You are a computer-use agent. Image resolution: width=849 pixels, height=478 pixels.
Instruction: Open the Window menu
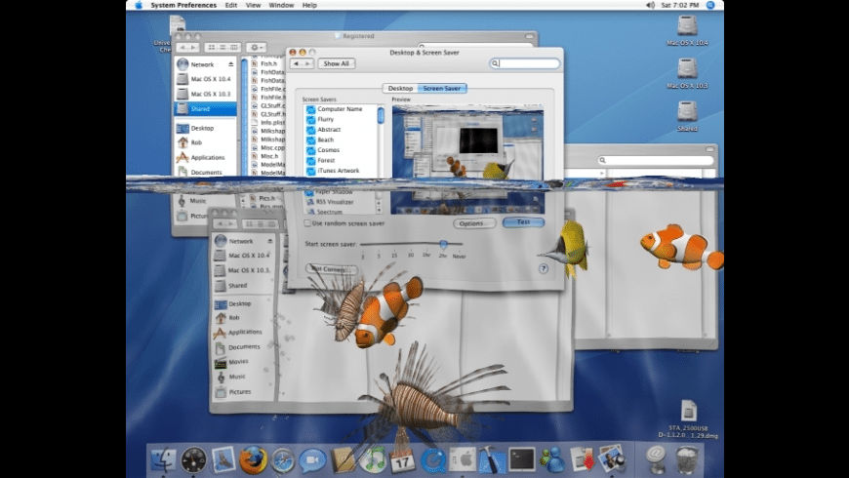pos(281,5)
